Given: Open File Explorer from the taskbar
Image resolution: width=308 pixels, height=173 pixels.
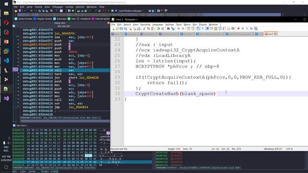Looking at the screenshot, I should tap(6, 13).
